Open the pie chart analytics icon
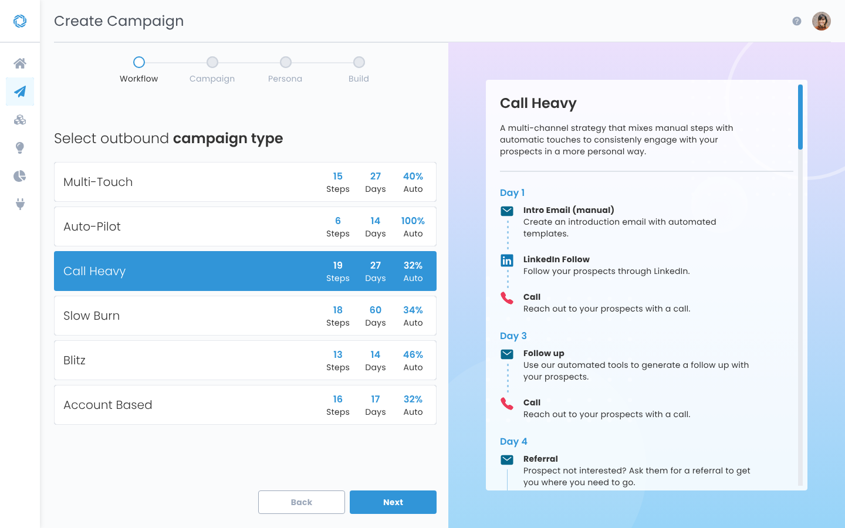 coord(20,176)
